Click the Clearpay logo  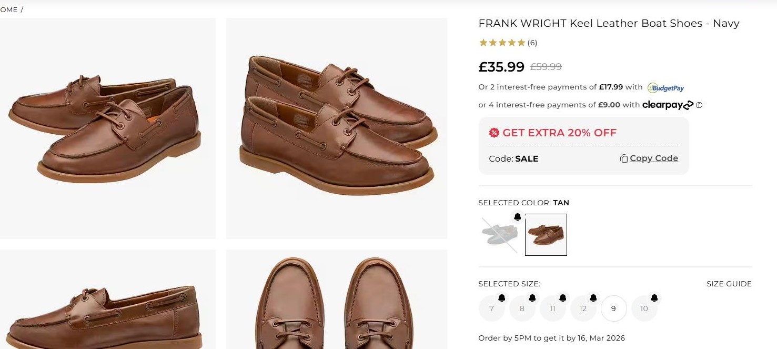click(x=668, y=105)
